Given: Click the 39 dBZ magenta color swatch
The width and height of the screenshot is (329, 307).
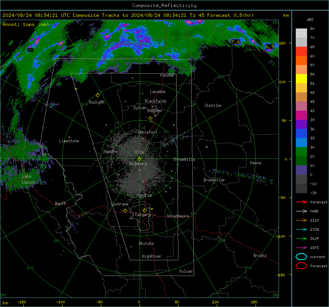Looking at the screenshot, I should pos(301,115).
